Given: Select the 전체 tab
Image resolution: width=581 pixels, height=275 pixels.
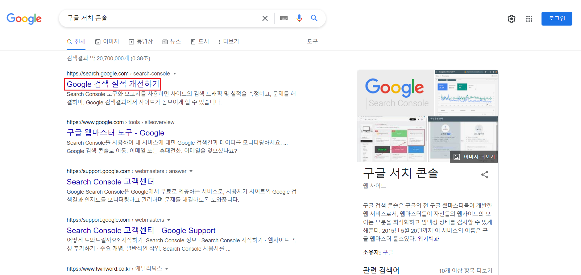Looking at the screenshot, I should tap(76, 42).
